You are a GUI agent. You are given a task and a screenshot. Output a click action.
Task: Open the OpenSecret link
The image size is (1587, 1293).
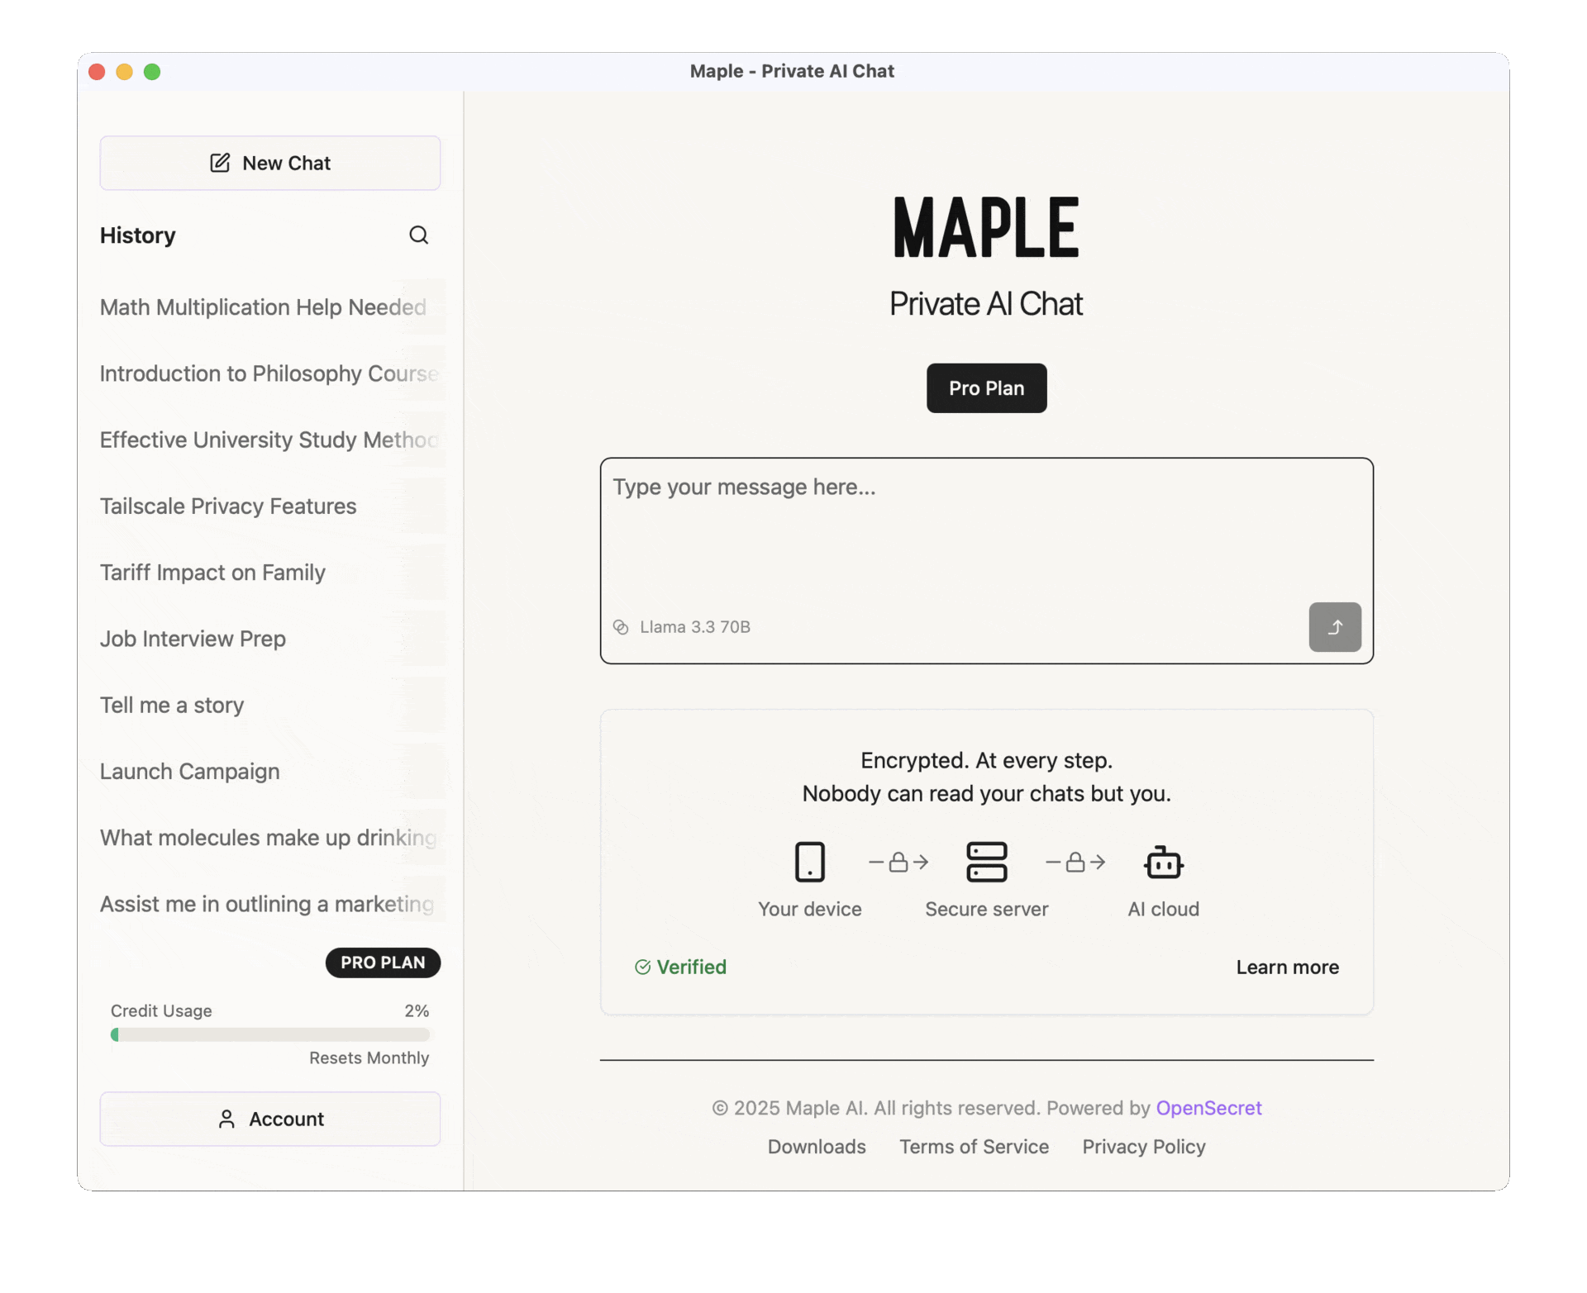[1208, 1108]
